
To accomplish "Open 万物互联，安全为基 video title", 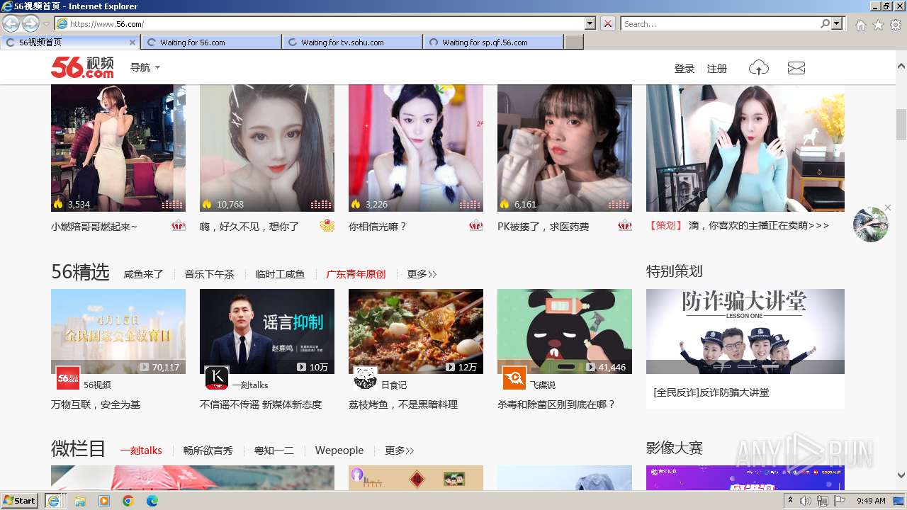I will pyautogui.click(x=96, y=404).
